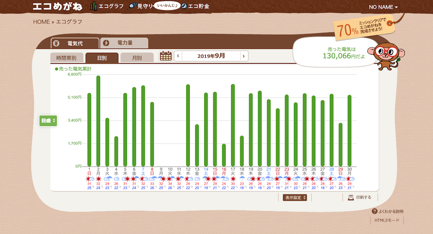Screen dimensions: 433x234
Task: Click the エコグラフ breadcrumb text
Action: 69,22
